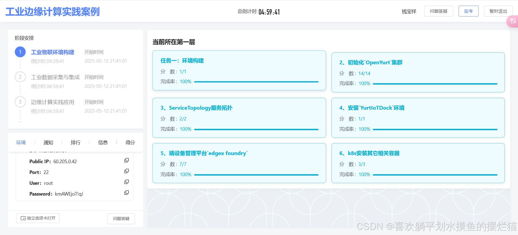Switch to the 通知 tab
Viewport: 518px width, 235px height.
point(48,142)
